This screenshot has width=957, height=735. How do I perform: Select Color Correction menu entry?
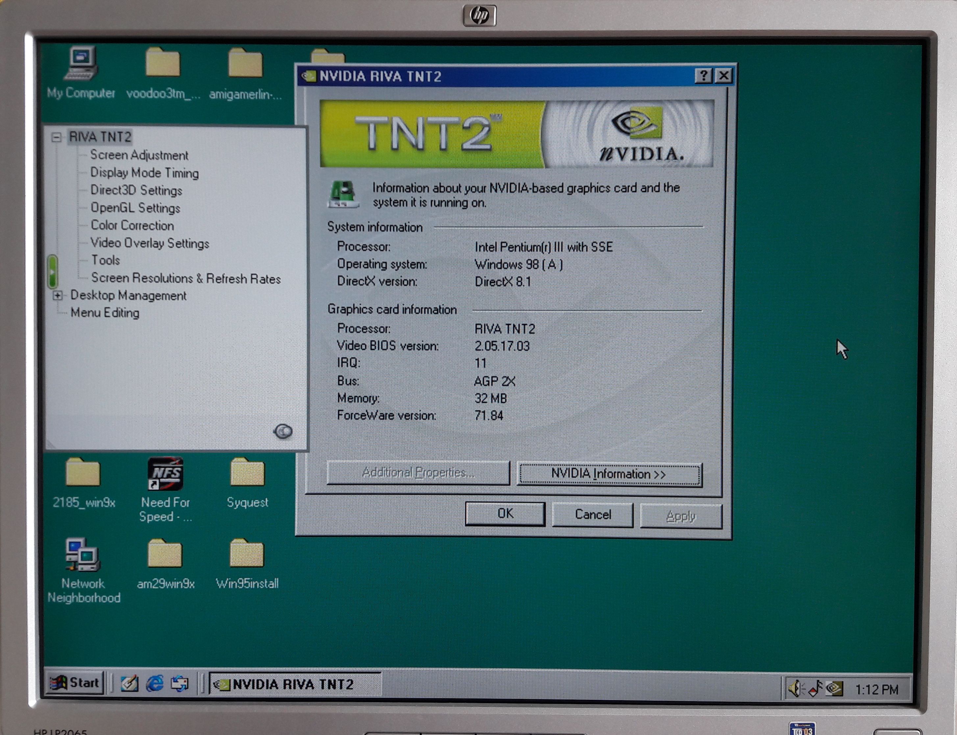(x=132, y=225)
